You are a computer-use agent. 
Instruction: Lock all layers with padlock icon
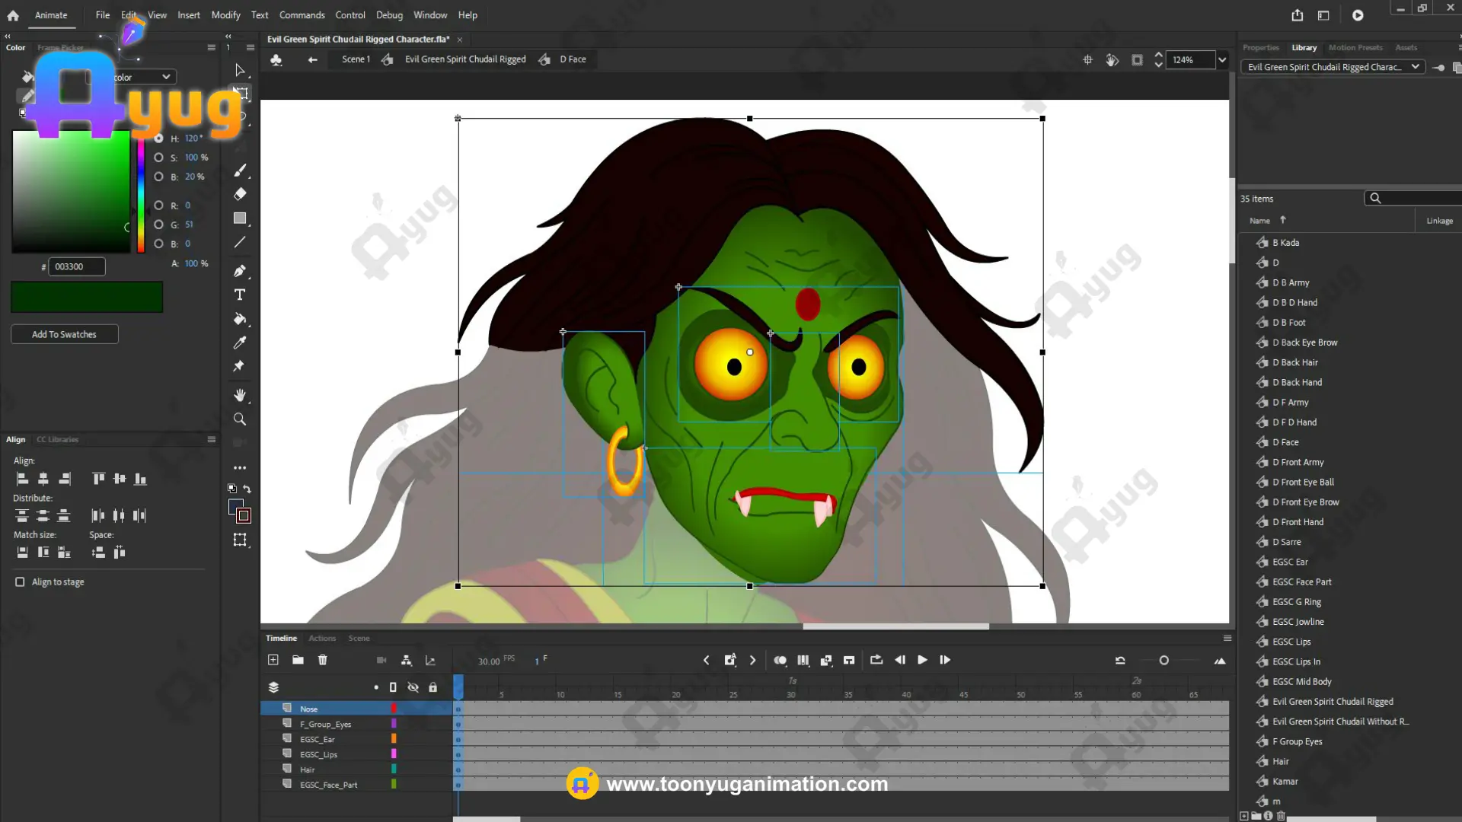(433, 687)
